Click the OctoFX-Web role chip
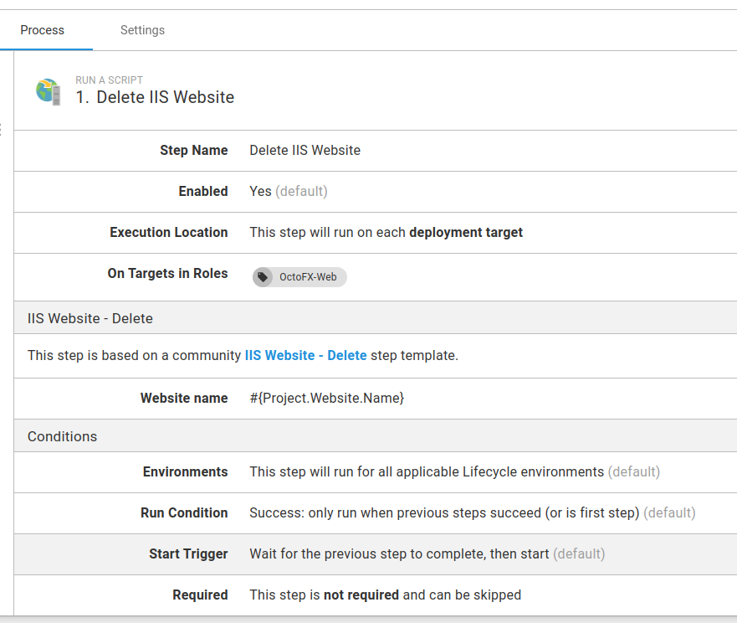 pyautogui.click(x=300, y=277)
